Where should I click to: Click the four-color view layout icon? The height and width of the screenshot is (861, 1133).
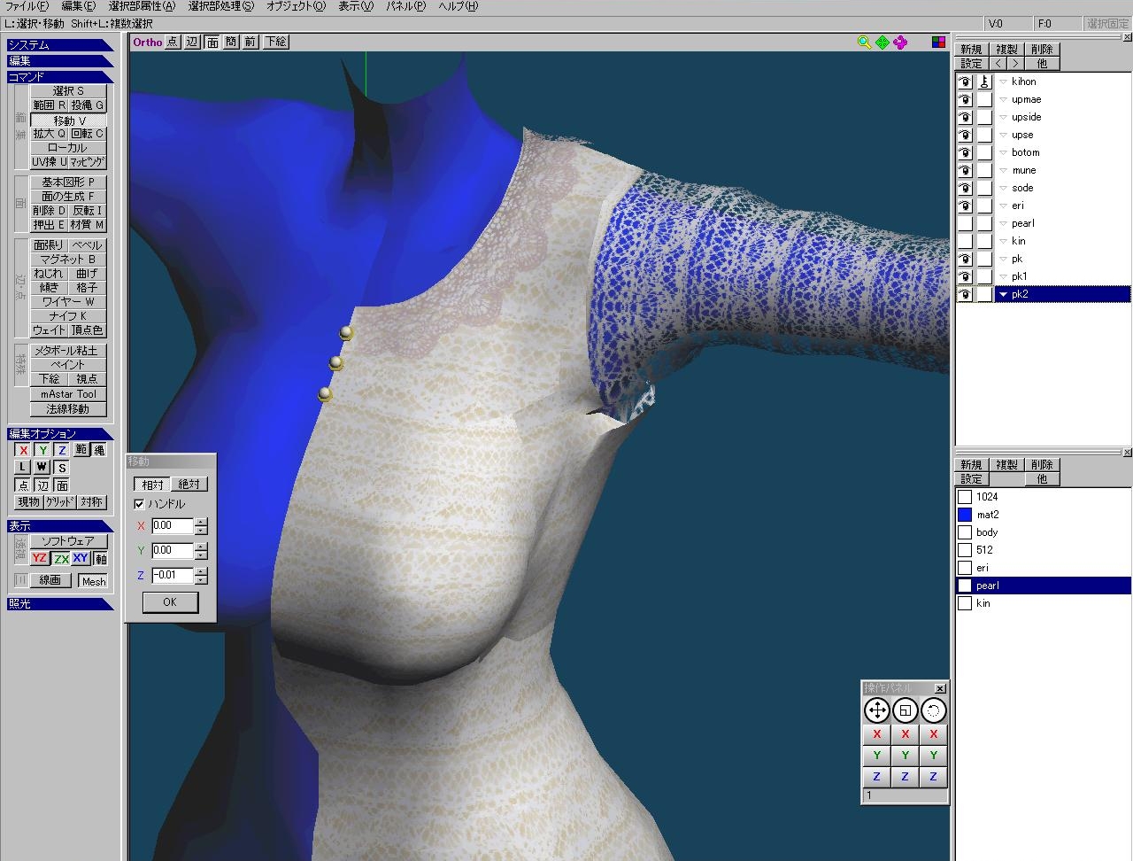click(x=938, y=43)
